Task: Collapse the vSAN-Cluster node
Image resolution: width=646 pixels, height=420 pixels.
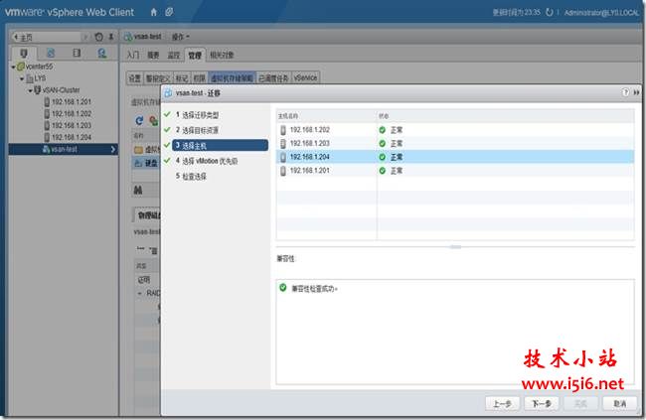Action: click(30, 90)
